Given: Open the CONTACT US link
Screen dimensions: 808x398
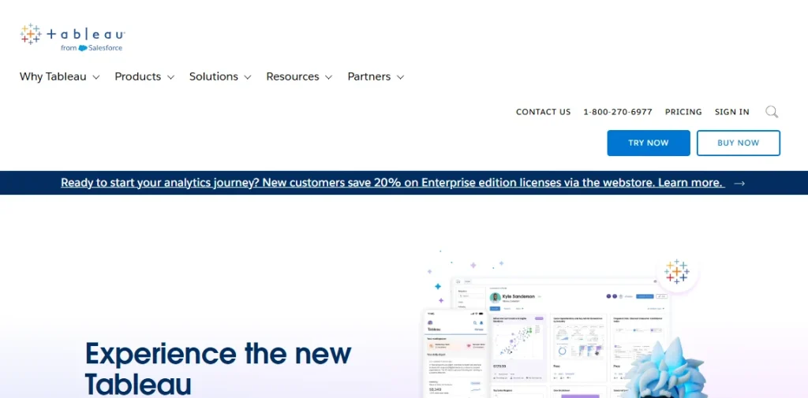Looking at the screenshot, I should pyautogui.click(x=543, y=112).
